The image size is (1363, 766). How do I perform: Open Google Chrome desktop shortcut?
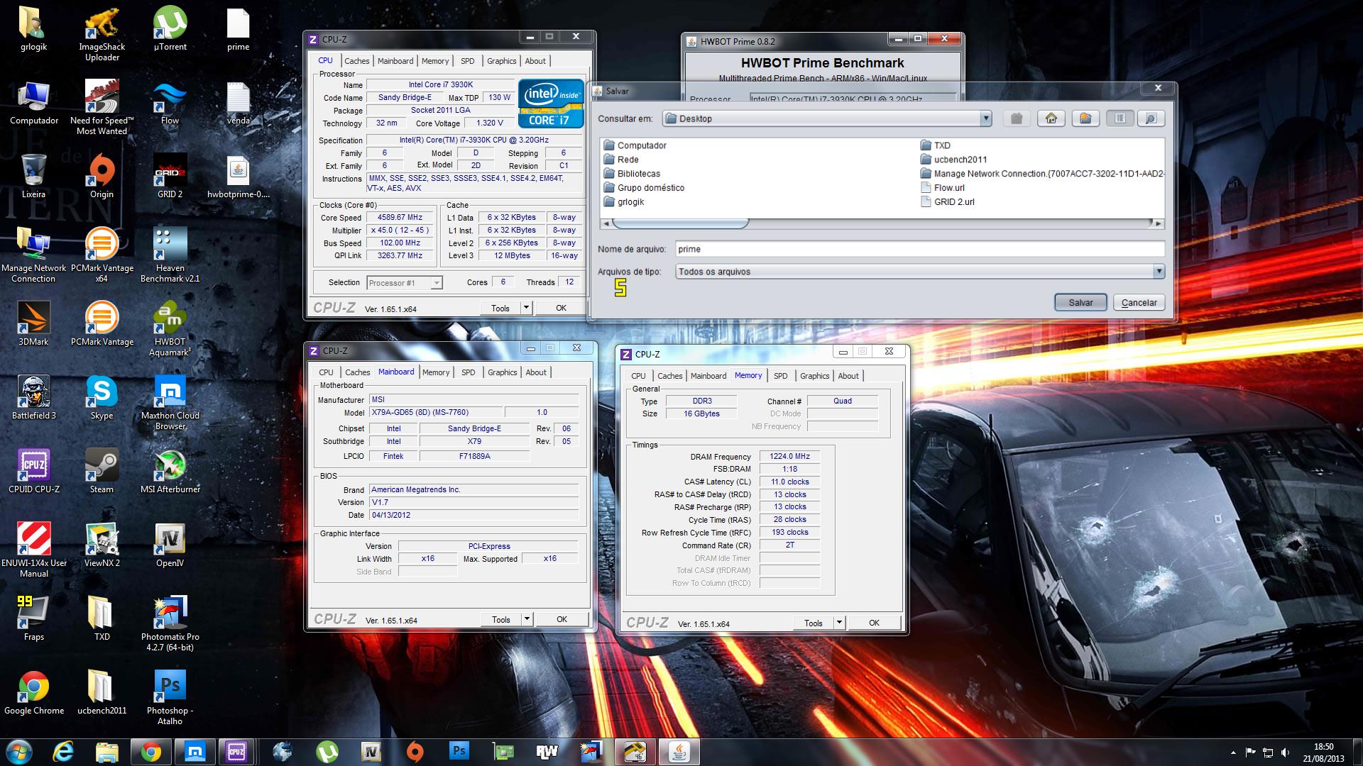[x=33, y=693]
